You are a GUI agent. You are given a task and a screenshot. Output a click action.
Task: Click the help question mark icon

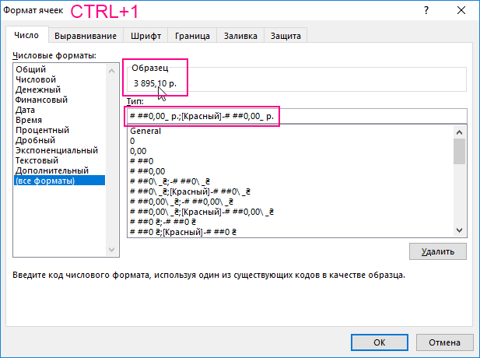click(426, 12)
